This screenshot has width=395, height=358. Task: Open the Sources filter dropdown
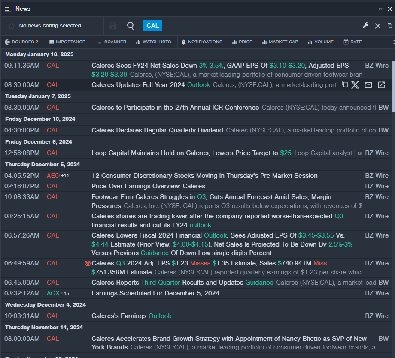[21, 42]
